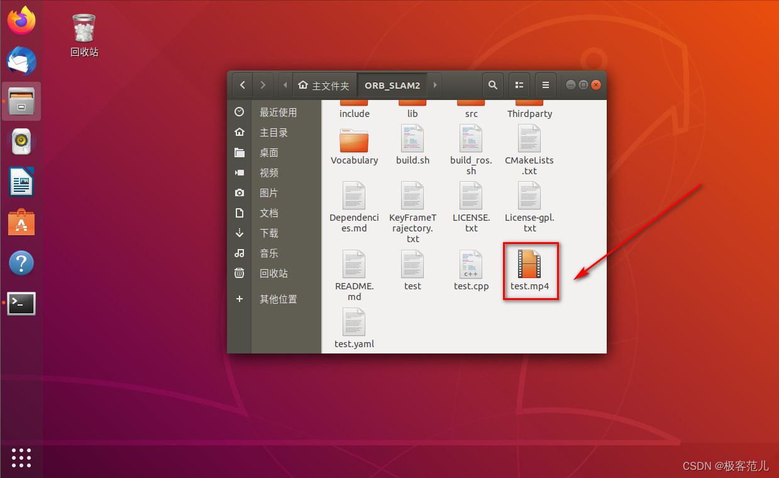Viewport: 779px width, 478px height.
Task: Click the left path bar scroll arrow
Action: point(285,85)
